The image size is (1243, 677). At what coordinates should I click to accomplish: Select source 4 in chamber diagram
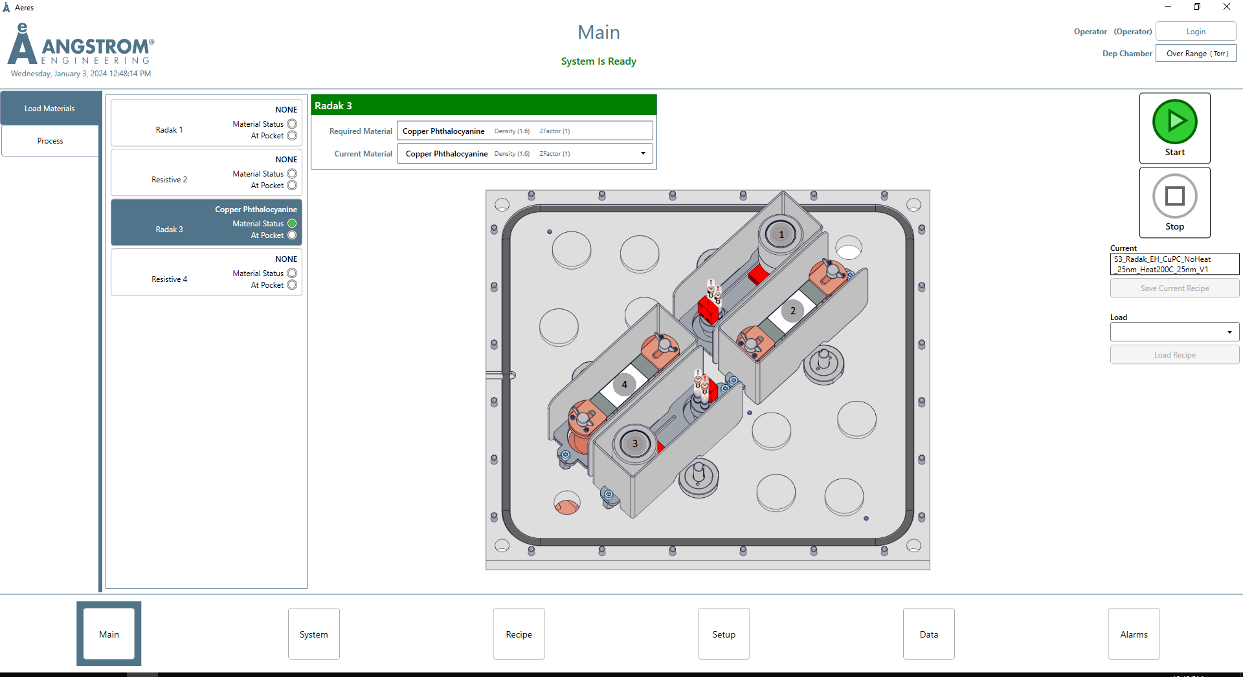click(624, 384)
